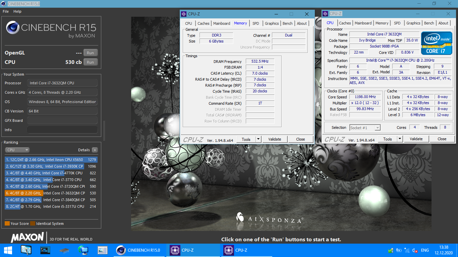Screen dimensions: 458x257
Task: Select Core i7-3770 ranking row
Action: [x=51, y=180]
